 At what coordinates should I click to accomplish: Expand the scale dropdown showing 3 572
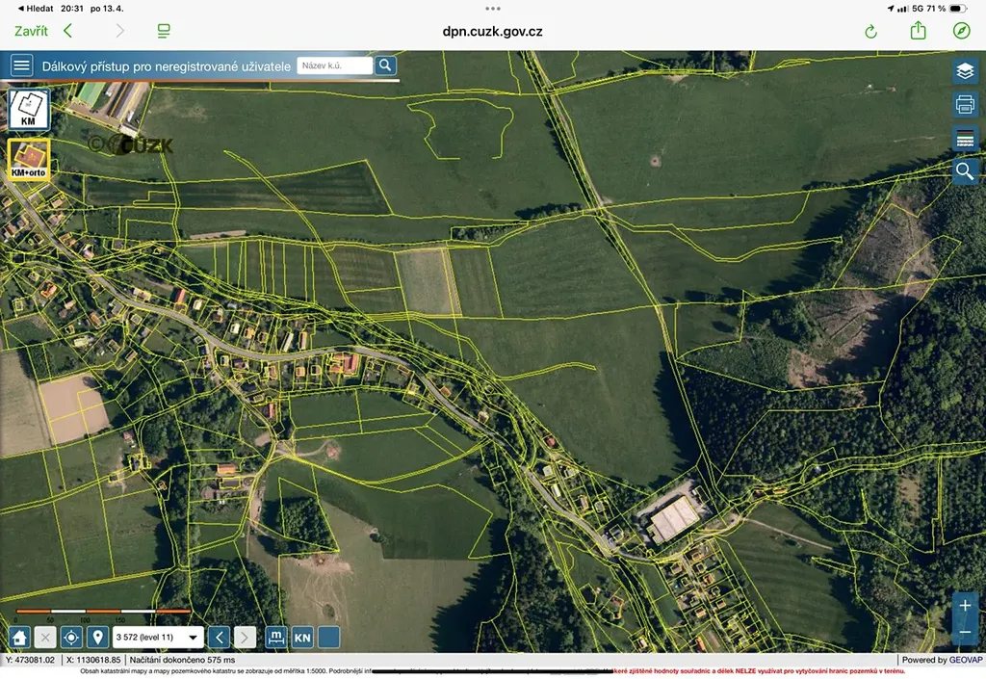193,638
